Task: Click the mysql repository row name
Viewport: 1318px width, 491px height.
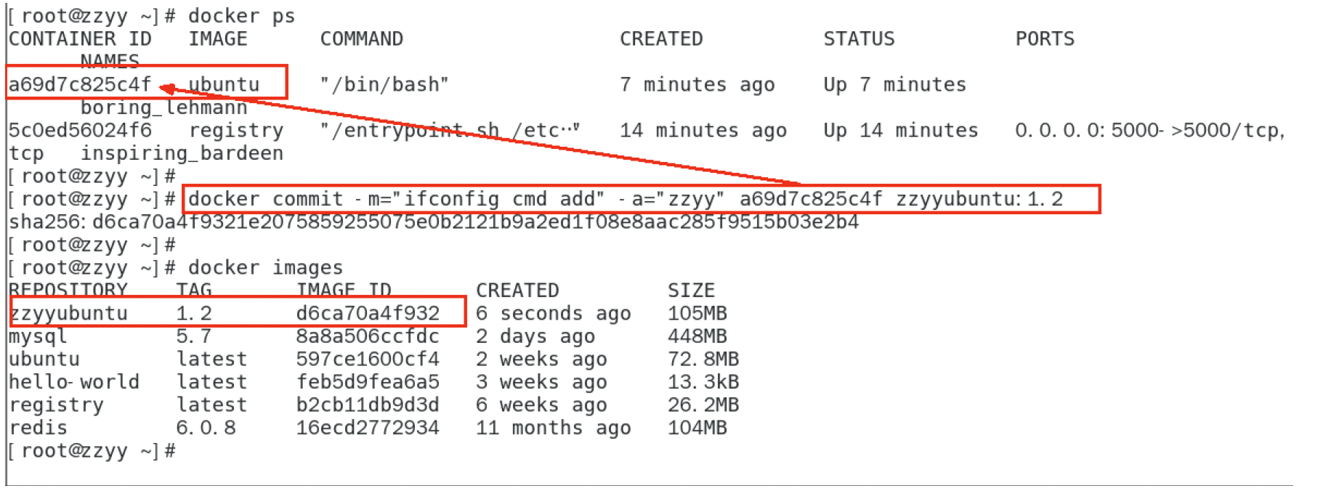Action: pos(38,336)
